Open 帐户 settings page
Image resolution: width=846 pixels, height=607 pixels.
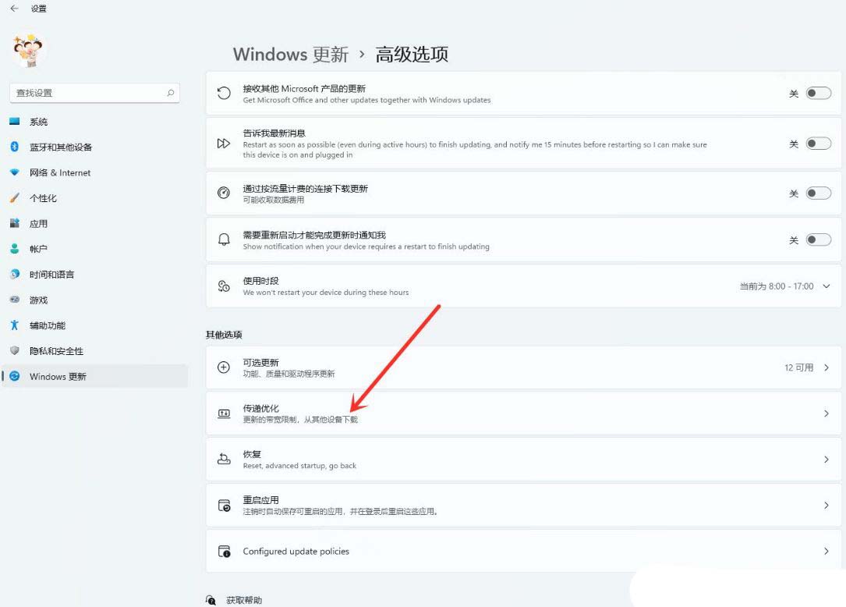point(95,248)
